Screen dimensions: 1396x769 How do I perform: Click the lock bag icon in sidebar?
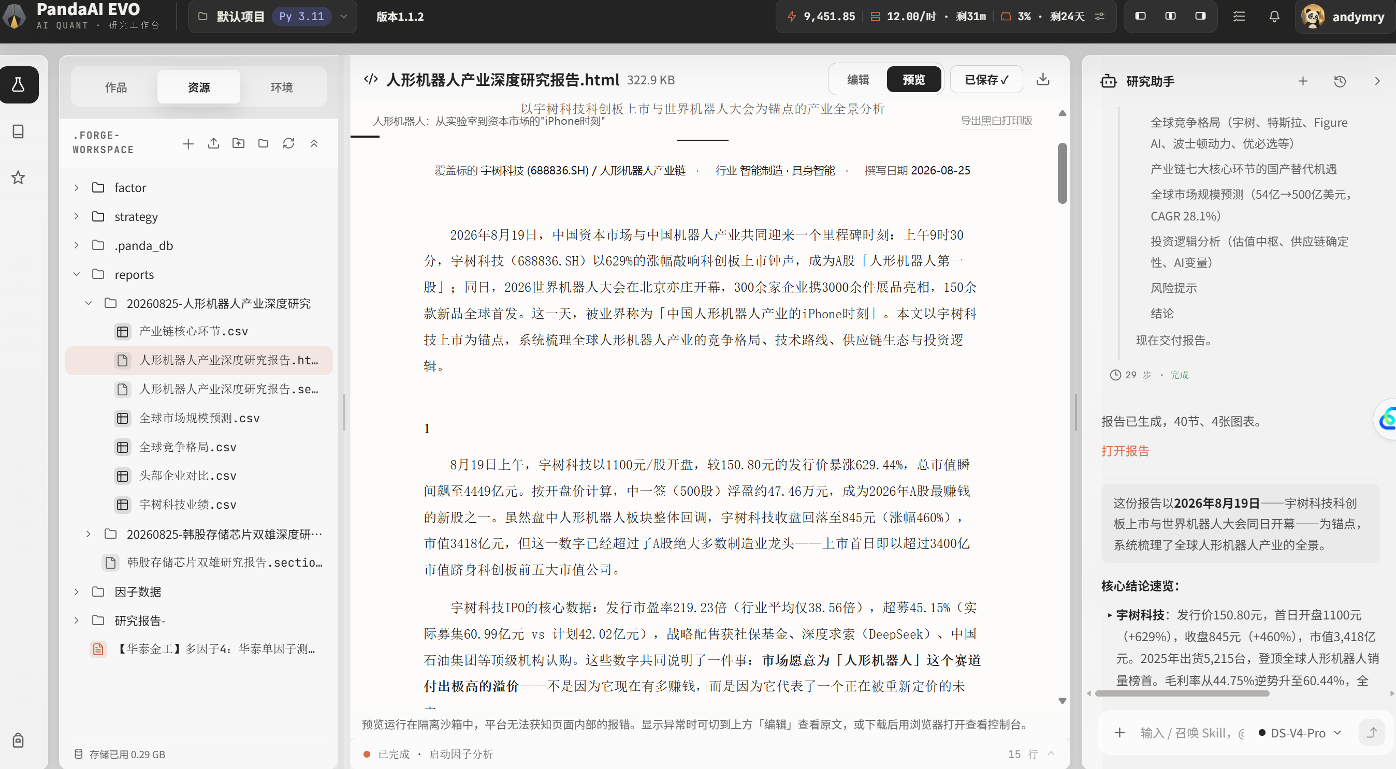click(19, 741)
